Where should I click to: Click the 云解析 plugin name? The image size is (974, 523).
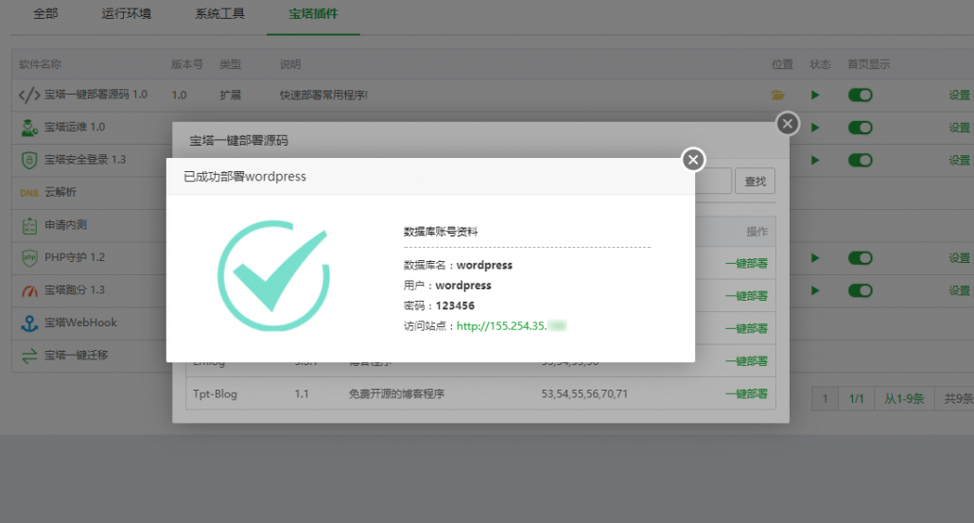[61, 193]
